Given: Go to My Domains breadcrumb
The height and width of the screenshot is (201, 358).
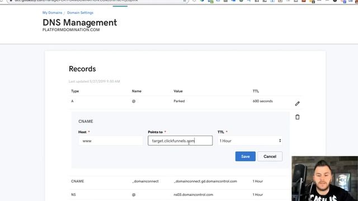Looking at the screenshot, I should [52, 13].
